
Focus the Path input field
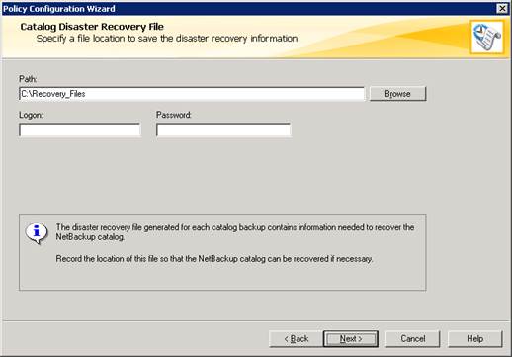click(192, 94)
